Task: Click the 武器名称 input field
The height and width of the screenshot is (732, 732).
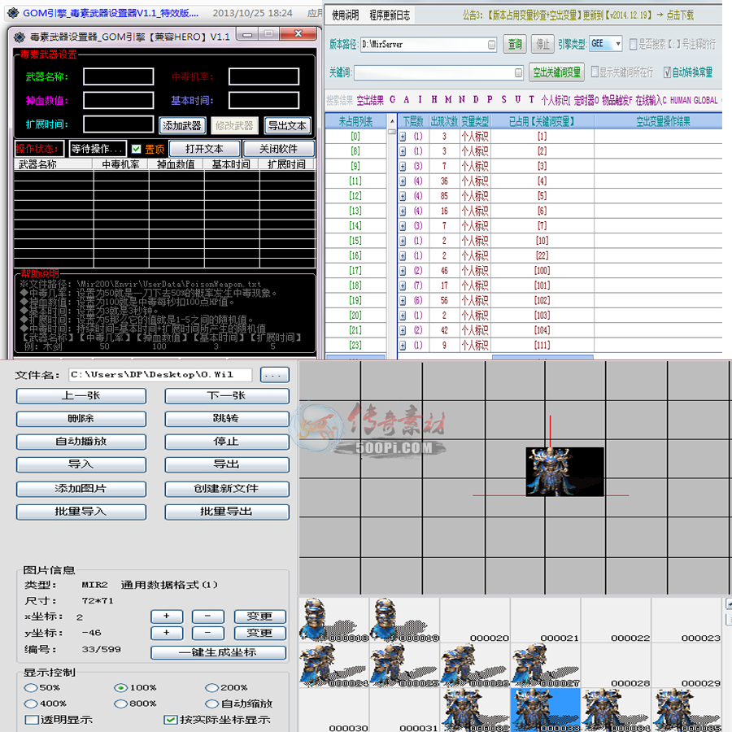Action: click(119, 76)
